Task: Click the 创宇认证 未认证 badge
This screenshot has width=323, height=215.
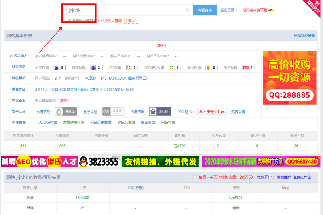Action: pyautogui.click(x=114, y=112)
